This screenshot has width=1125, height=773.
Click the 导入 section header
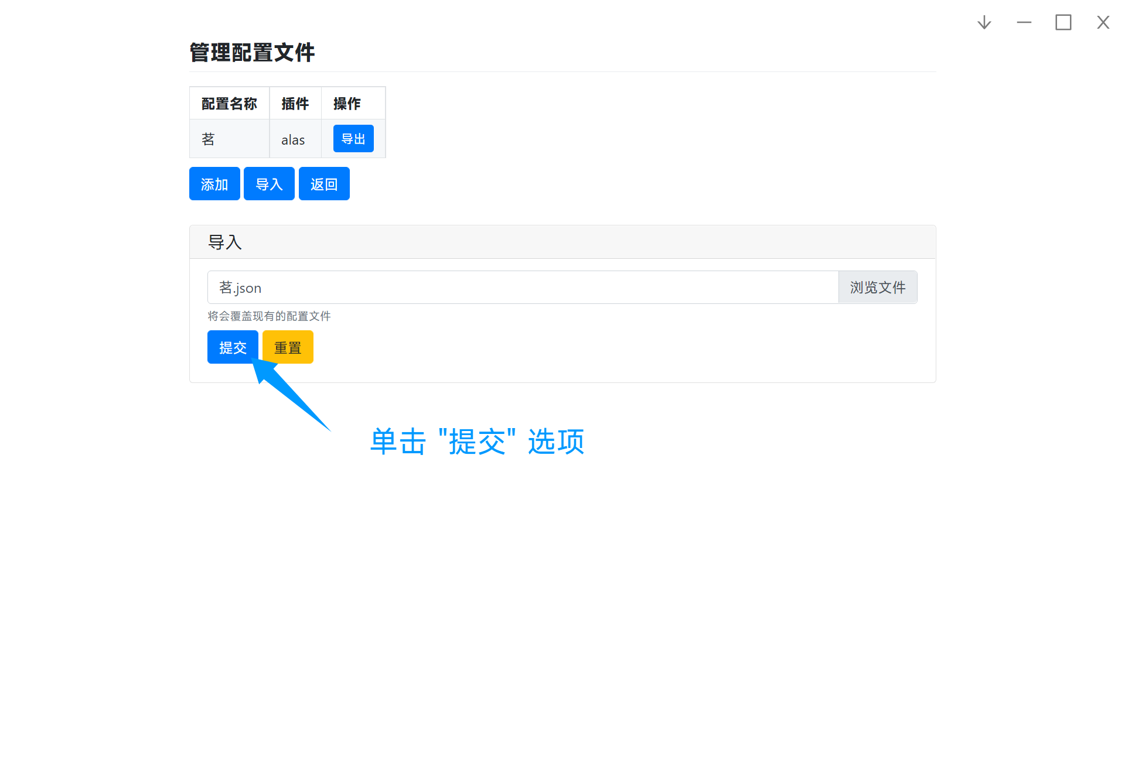pyautogui.click(x=225, y=241)
